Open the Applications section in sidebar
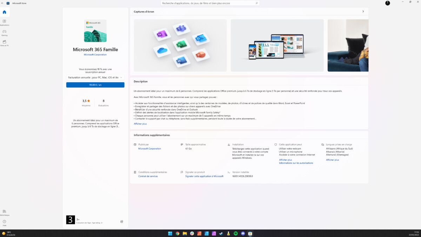This screenshot has width=421, height=237. (x=5, y=22)
